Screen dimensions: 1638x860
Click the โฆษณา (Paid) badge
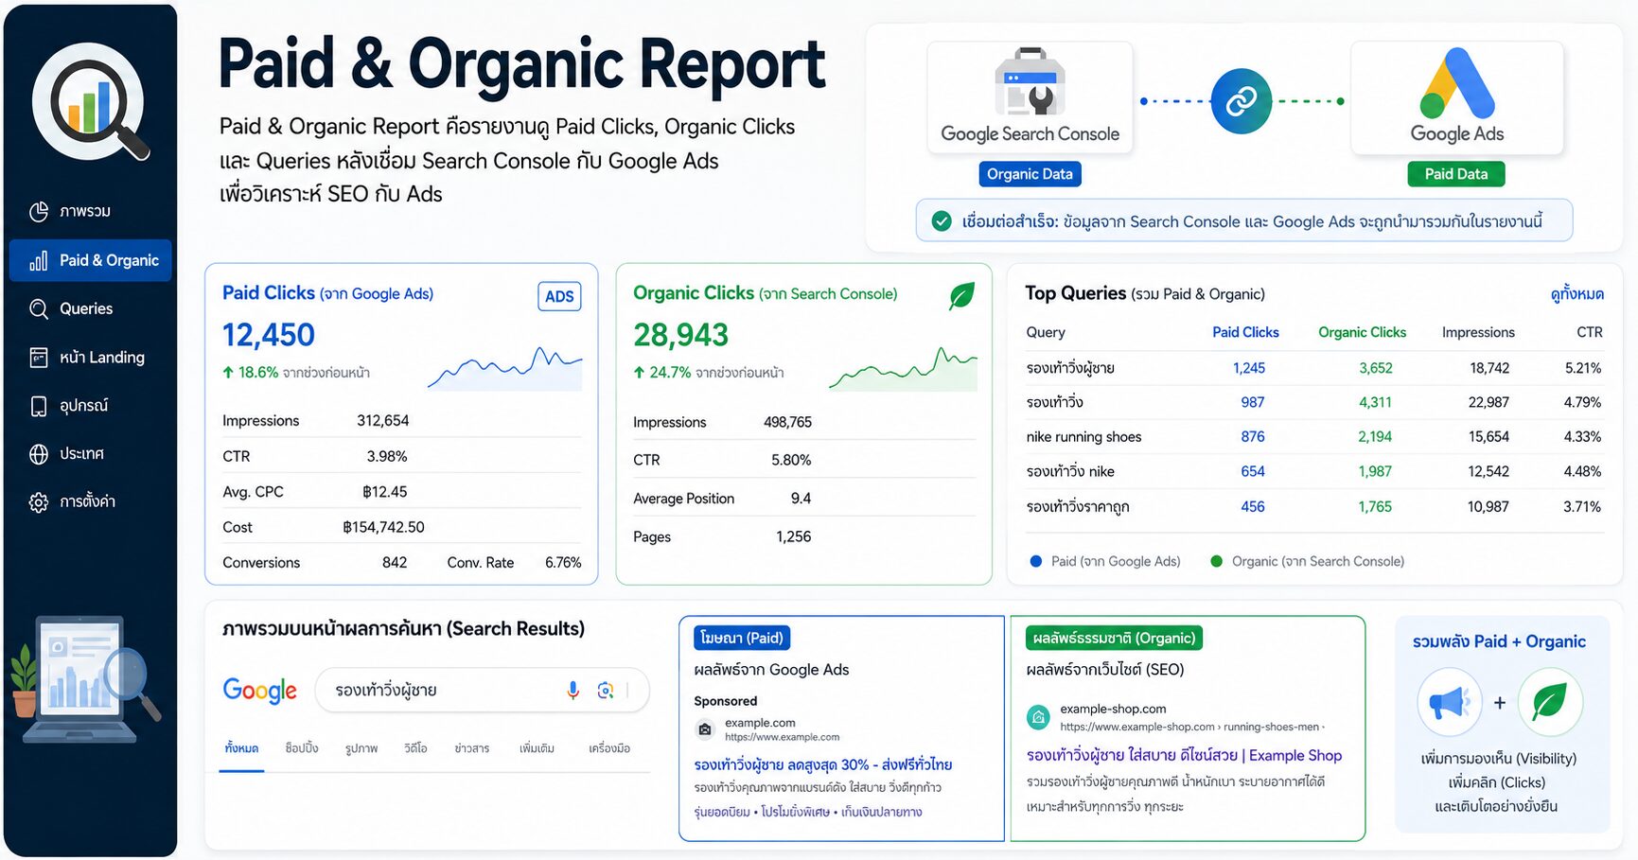[742, 638]
